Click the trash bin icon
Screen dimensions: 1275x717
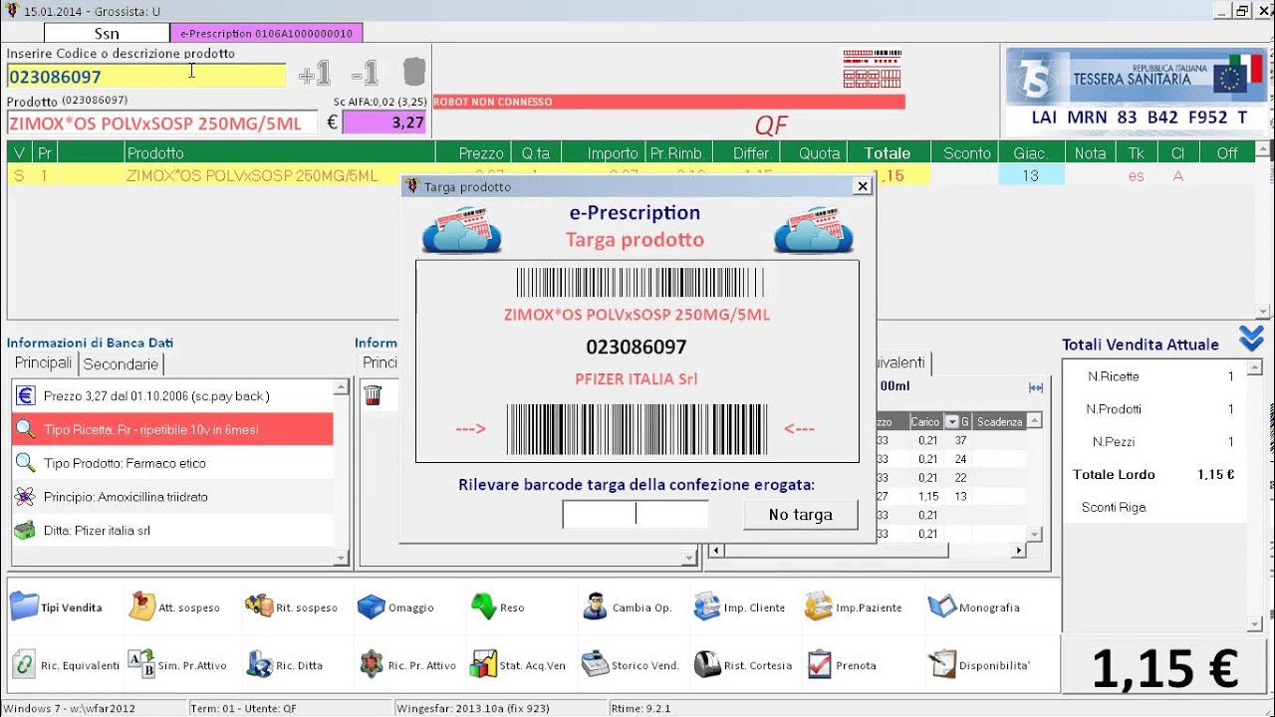(x=373, y=395)
